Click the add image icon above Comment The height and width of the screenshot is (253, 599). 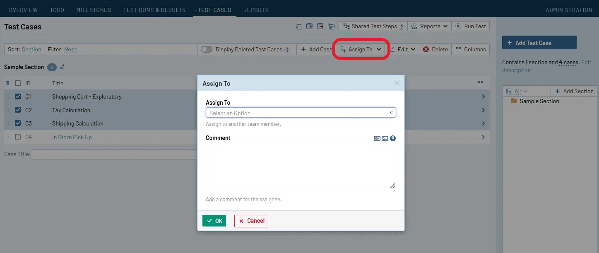385,138
